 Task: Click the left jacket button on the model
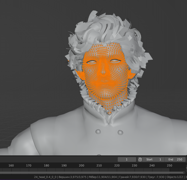(98, 132)
